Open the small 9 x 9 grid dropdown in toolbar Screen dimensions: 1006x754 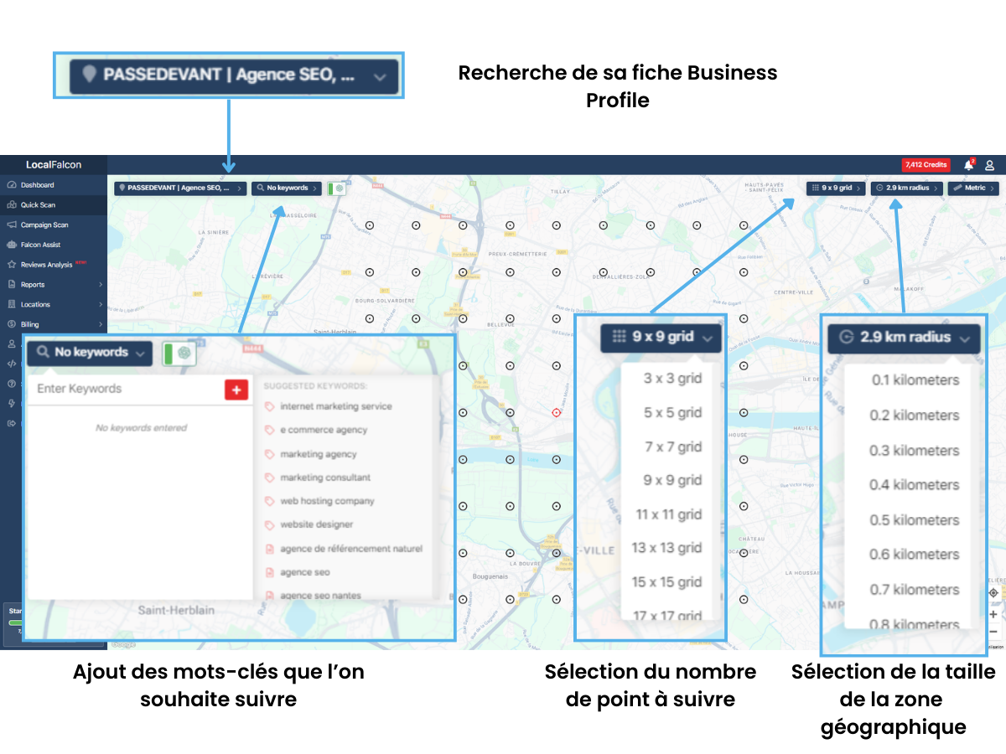(836, 188)
